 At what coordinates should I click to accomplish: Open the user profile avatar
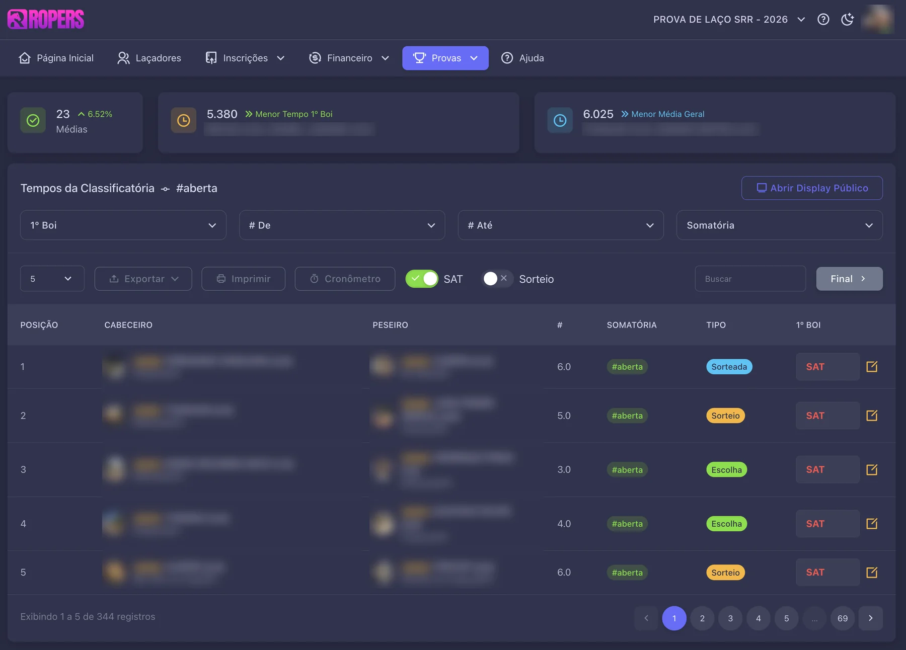878,19
